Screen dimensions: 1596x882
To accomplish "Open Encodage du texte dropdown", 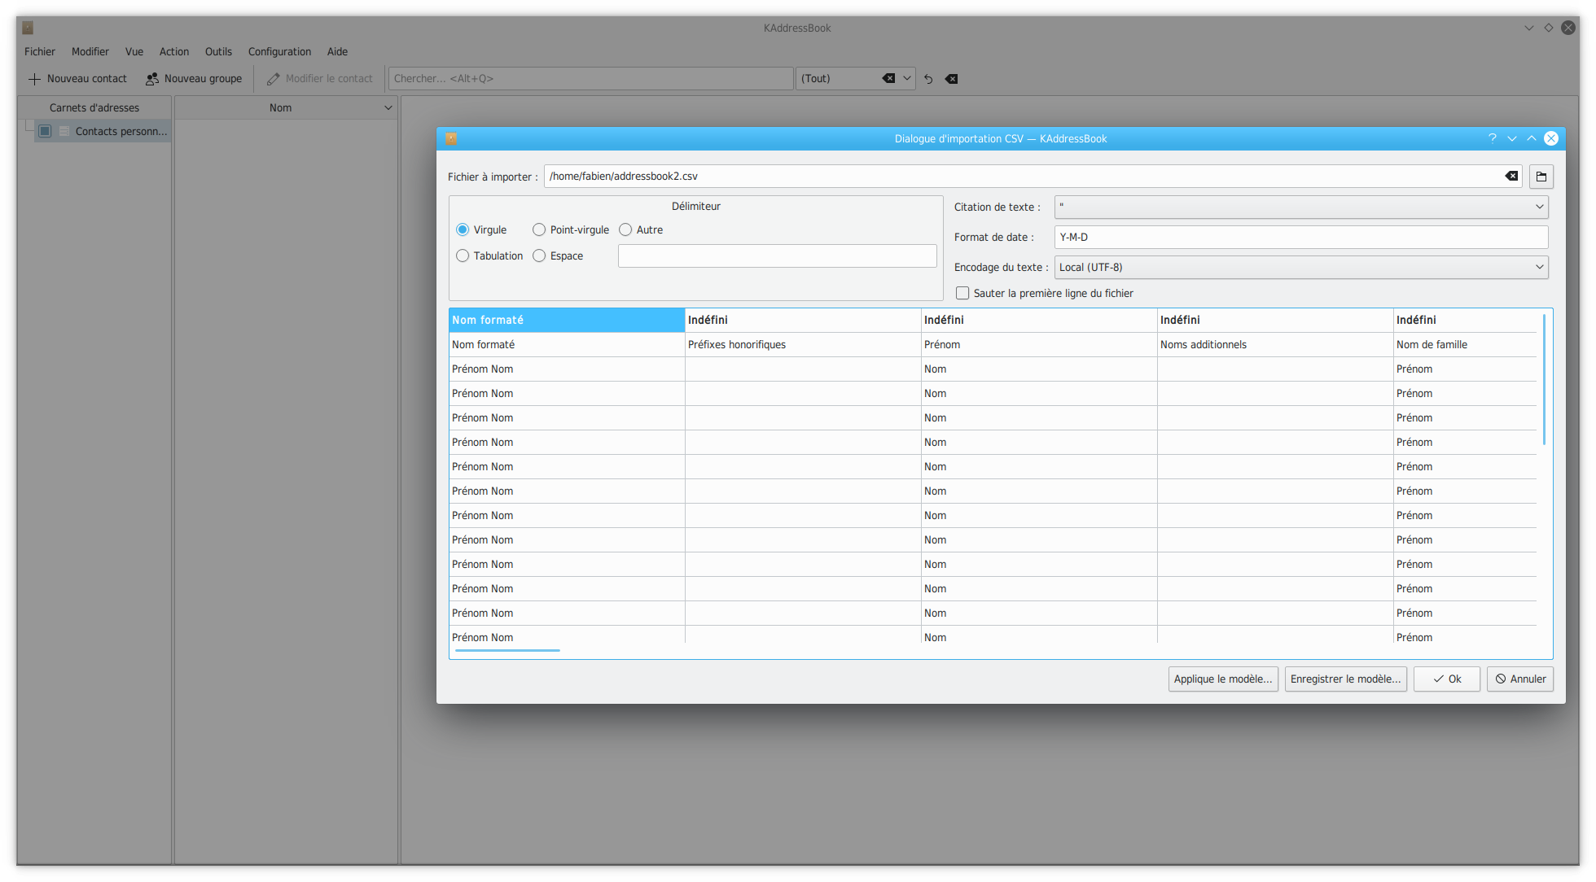I will pyautogui.click(x=1301, y=267).
